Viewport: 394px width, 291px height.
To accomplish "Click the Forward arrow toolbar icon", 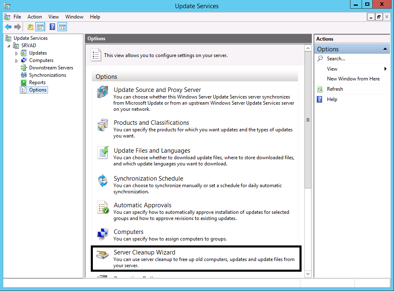I will (18, 27).
